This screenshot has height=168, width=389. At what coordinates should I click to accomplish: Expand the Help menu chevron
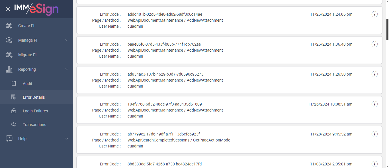coord(67,139)
